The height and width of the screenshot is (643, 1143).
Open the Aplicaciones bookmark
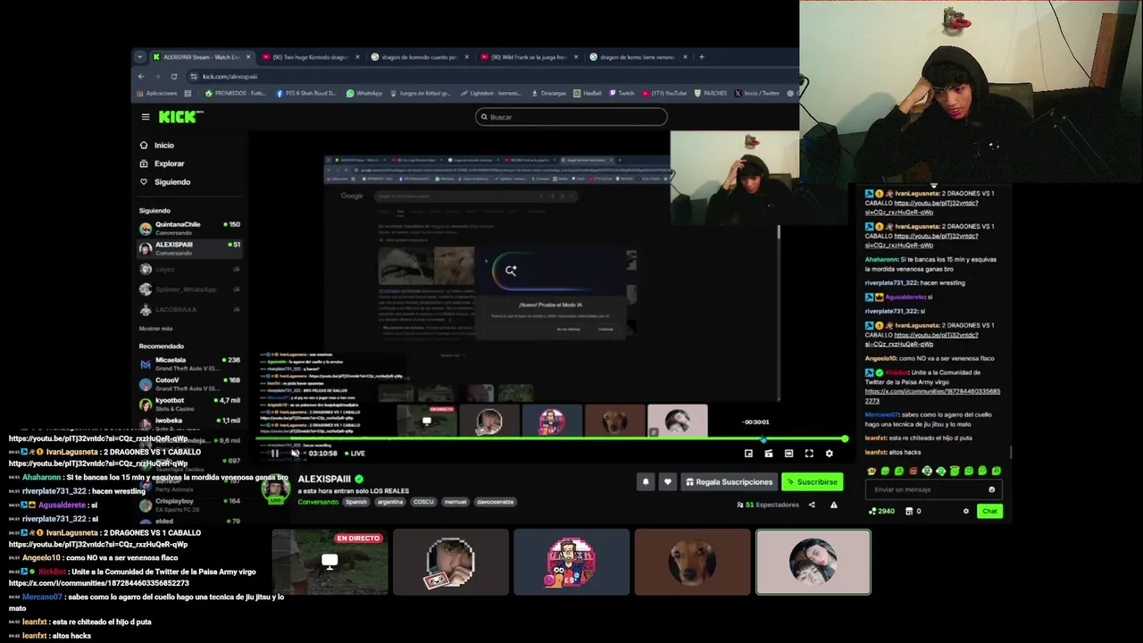coord(157,93)
